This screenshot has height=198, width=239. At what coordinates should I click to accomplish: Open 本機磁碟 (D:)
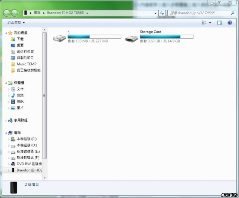[x=27, y=145]
